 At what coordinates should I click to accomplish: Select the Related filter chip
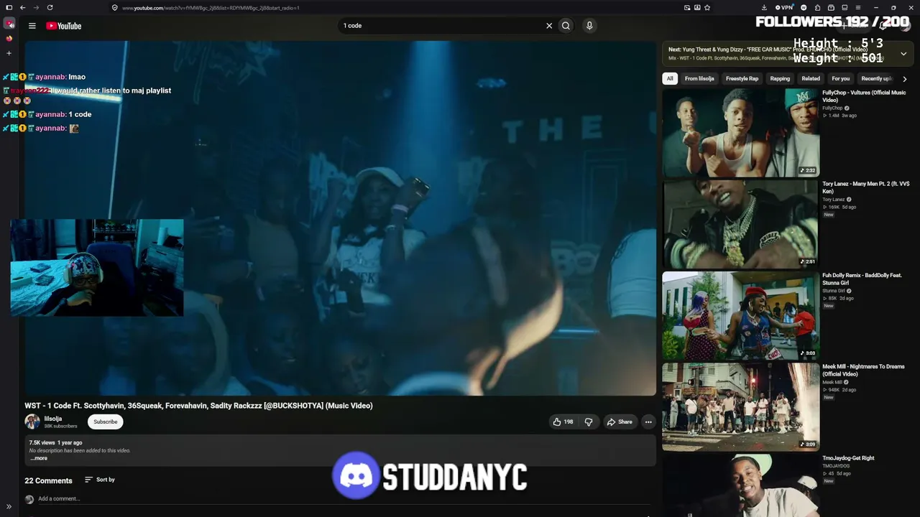(x=811, y=78)
